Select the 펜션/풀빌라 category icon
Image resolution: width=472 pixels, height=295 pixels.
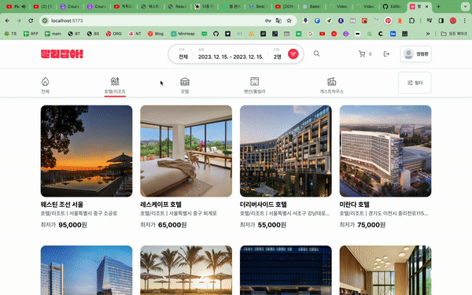tap(255, 81)
